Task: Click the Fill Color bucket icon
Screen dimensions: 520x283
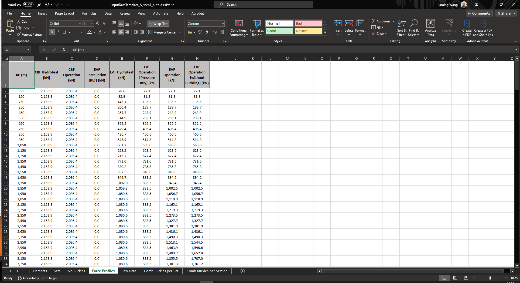Action: tap(90, 32)
